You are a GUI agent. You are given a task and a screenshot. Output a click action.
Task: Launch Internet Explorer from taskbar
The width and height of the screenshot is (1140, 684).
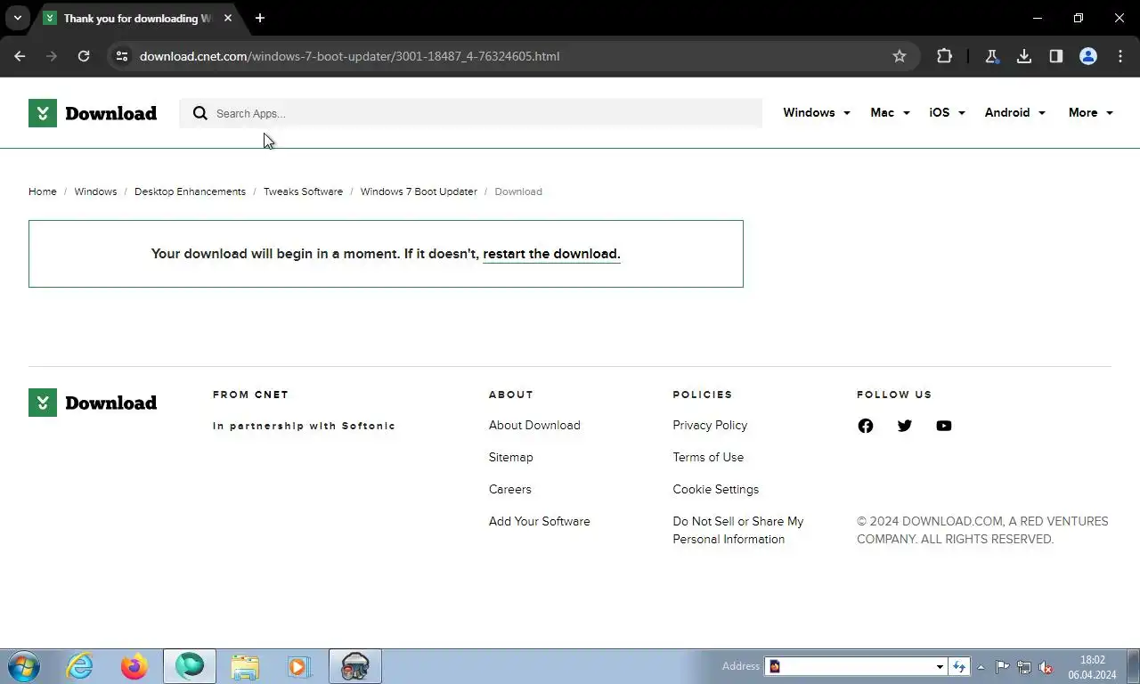pos(79,666)
